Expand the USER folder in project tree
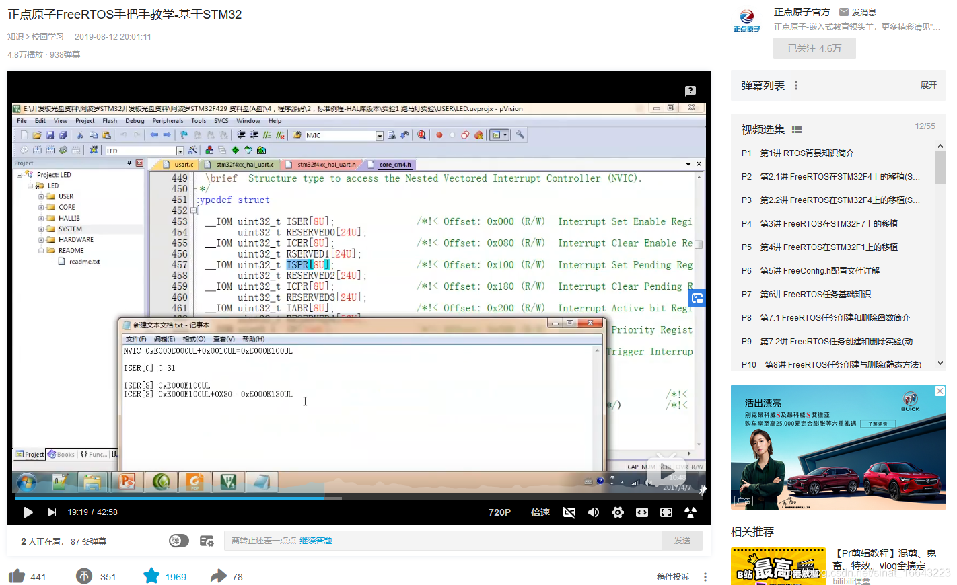957x585 pixels. [x=41, y=197]
